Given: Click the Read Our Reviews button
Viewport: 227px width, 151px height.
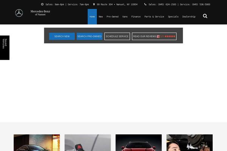Looking at the screenshot, I should (154, 36).
